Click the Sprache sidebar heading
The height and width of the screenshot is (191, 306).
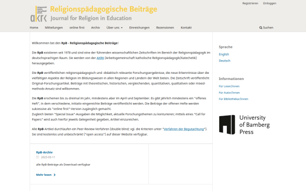coord(225,47)
